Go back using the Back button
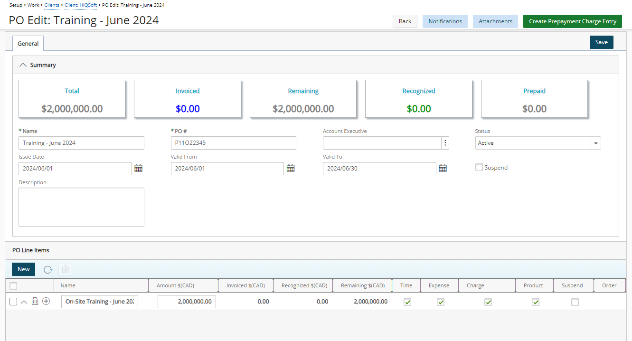632x341 pixels. [405, 21]
